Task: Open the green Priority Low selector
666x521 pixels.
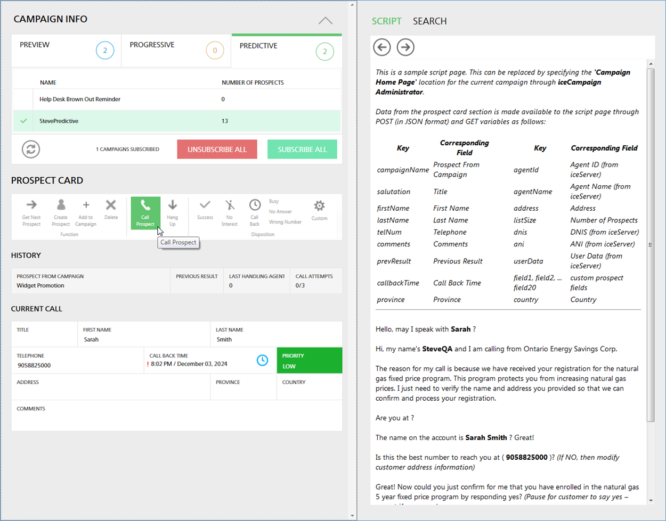Action: [309, 361]
